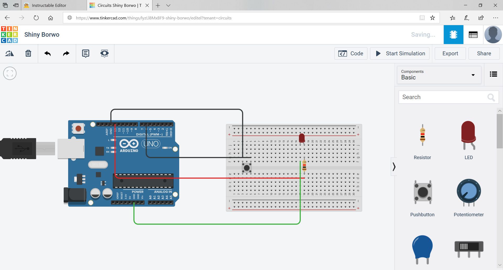Switch to the Instructable Editor tab

tap(48, 5)
